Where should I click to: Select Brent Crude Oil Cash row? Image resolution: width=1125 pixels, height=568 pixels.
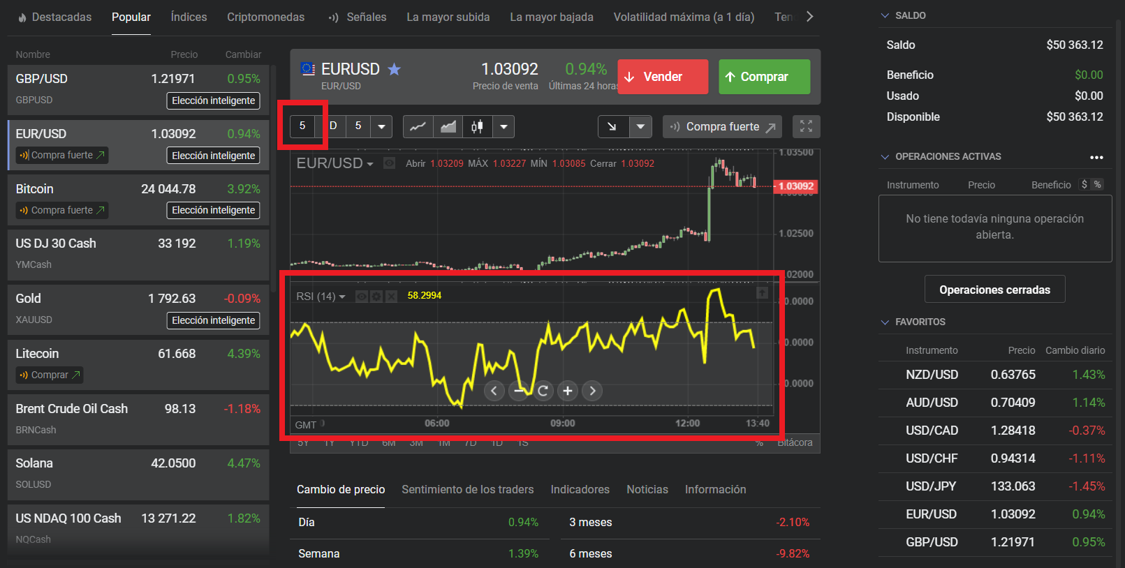point(138,419)
